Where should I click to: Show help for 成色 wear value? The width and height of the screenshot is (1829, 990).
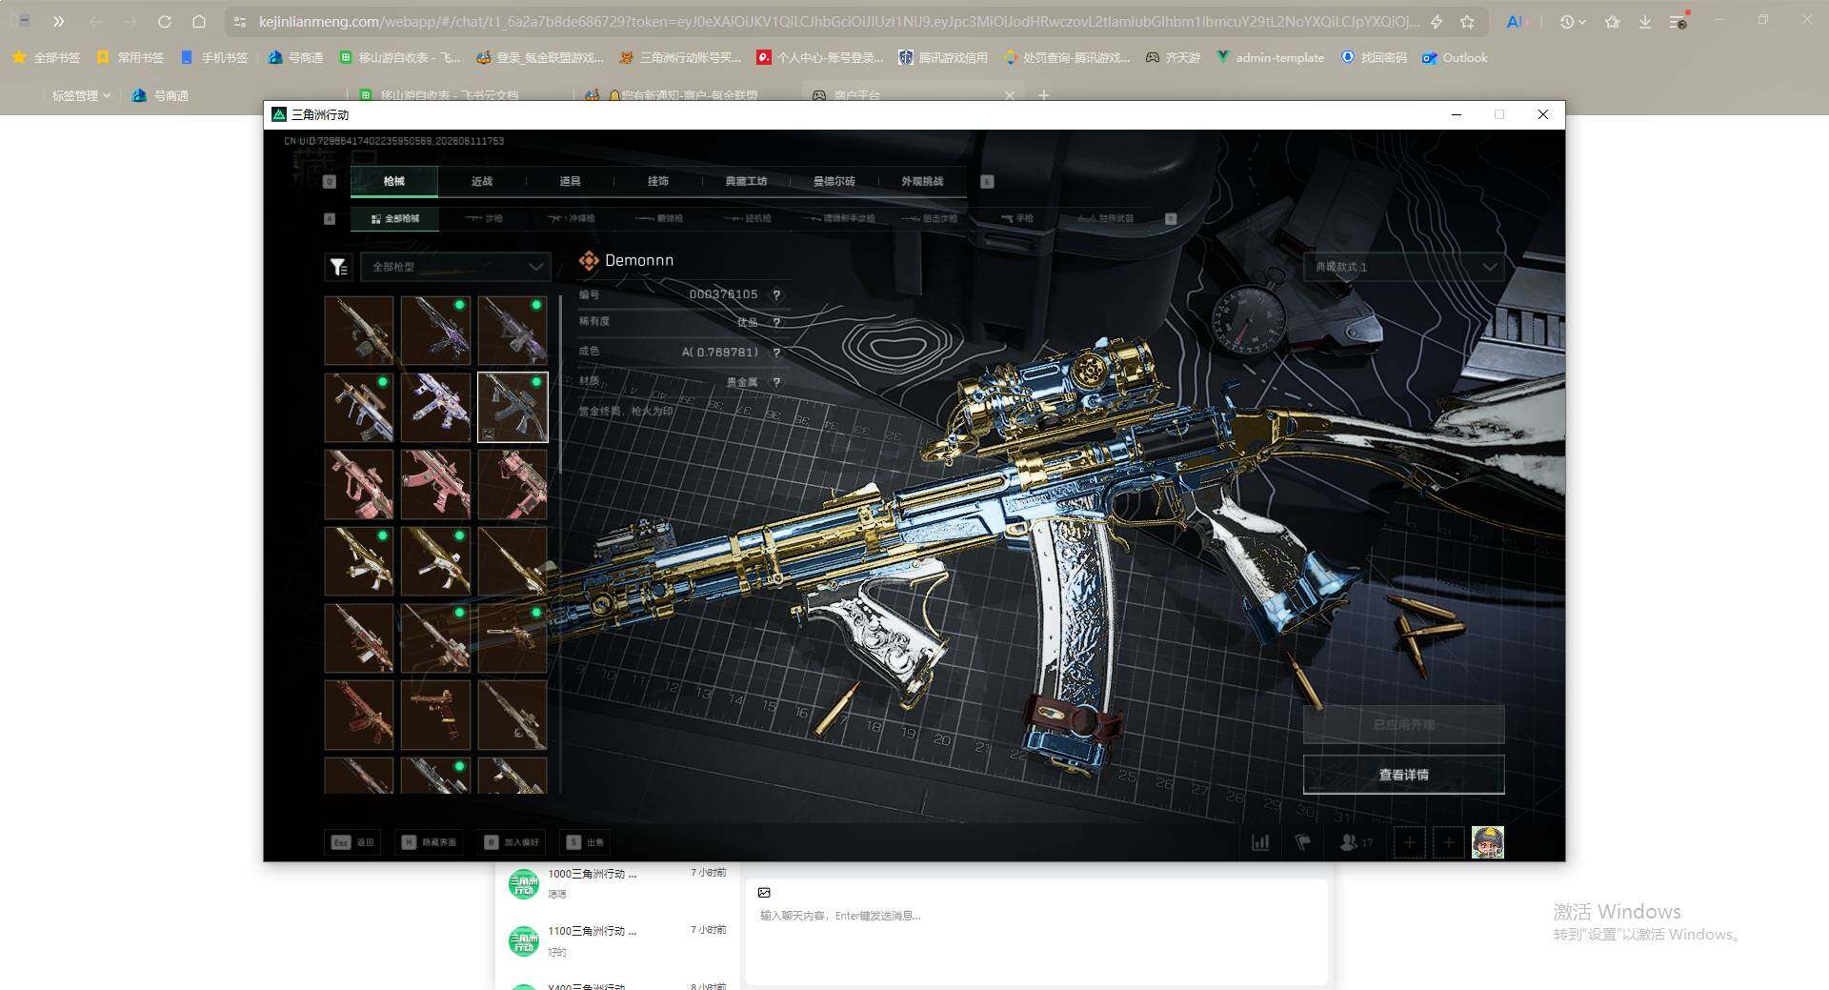coord(776,354)
